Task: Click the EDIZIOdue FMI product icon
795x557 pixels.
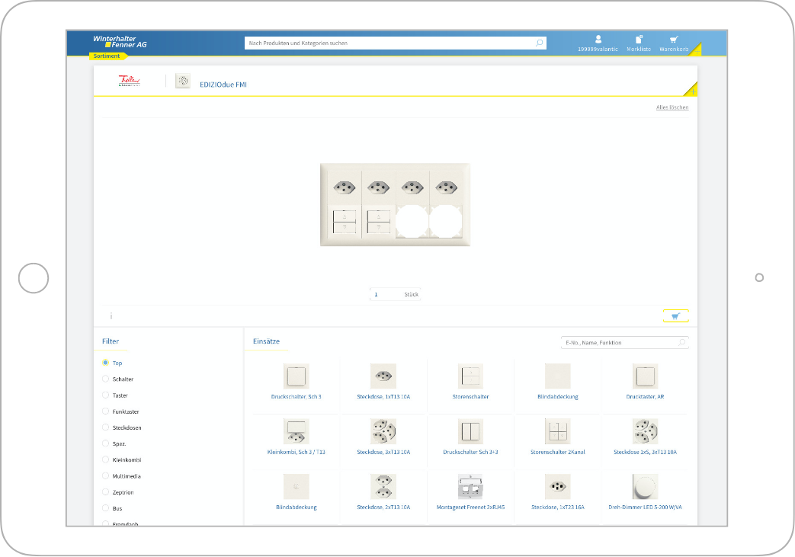Action: [x=182, y=82]
